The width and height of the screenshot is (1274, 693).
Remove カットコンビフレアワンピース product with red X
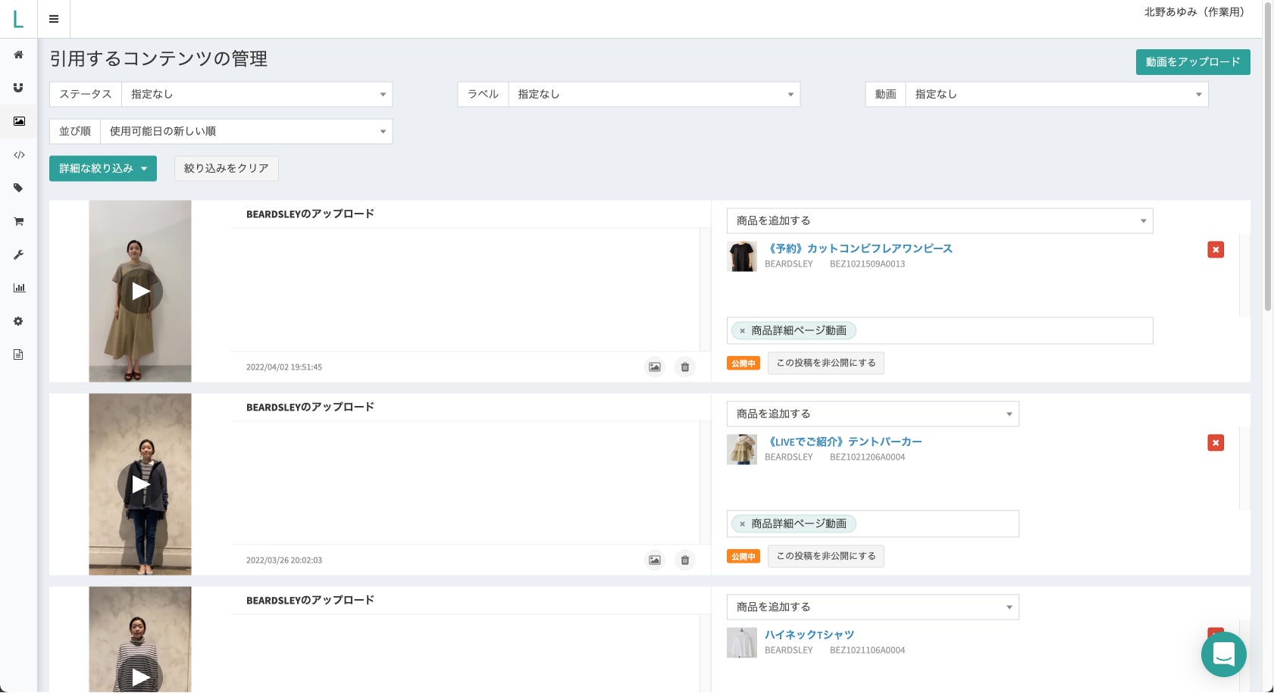point(1215,249)
